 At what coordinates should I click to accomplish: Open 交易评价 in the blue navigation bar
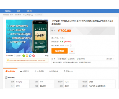[x=29, y=11]
